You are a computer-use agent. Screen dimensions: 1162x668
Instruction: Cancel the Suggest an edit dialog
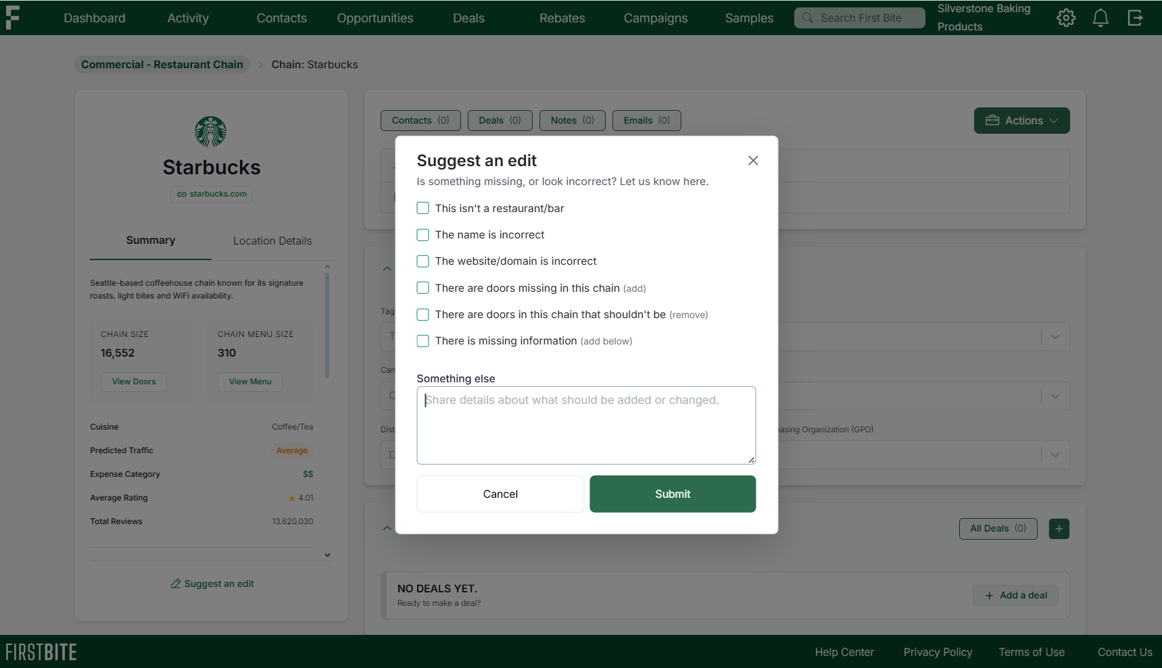coord(500,494)
